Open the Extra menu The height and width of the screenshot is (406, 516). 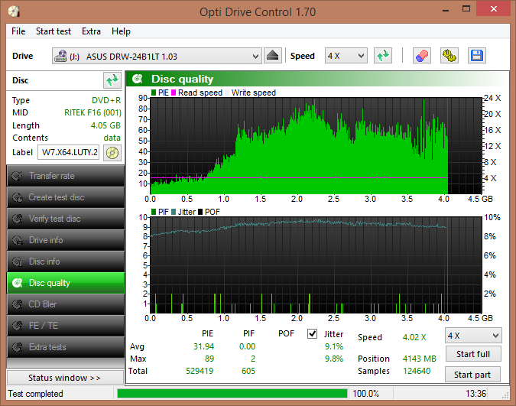91,31
